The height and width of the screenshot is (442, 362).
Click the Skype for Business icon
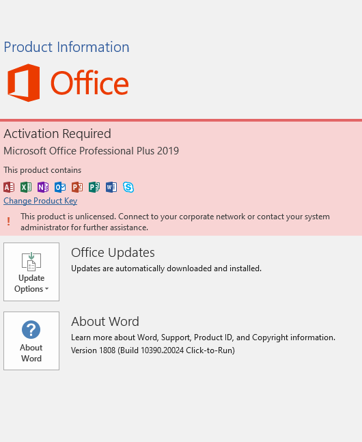(x=128, y=187)
